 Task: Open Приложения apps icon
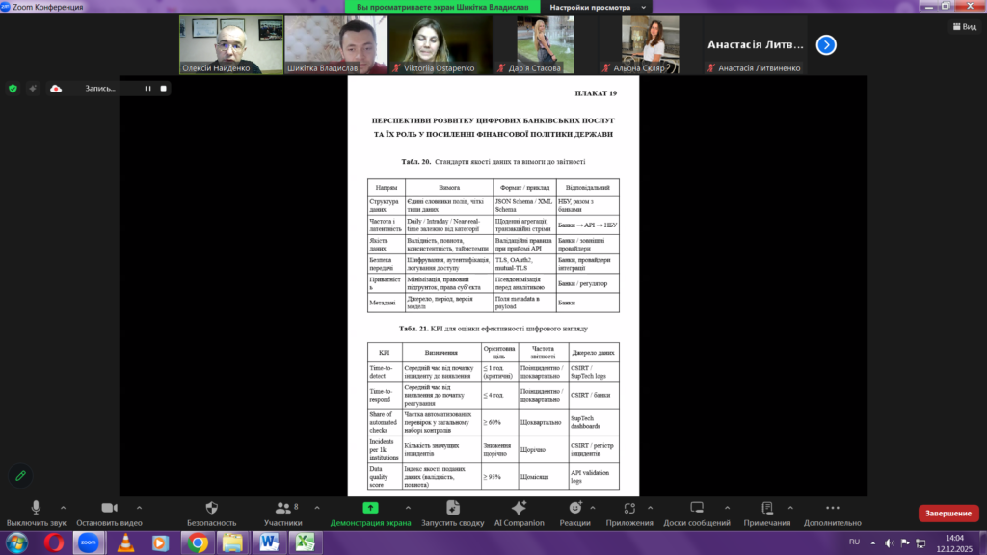pyautogui.click(x=629, y=508)
